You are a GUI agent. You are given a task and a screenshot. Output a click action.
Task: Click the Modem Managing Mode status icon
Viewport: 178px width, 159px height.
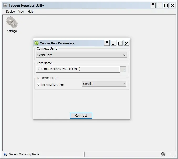[x=6, y=154]
